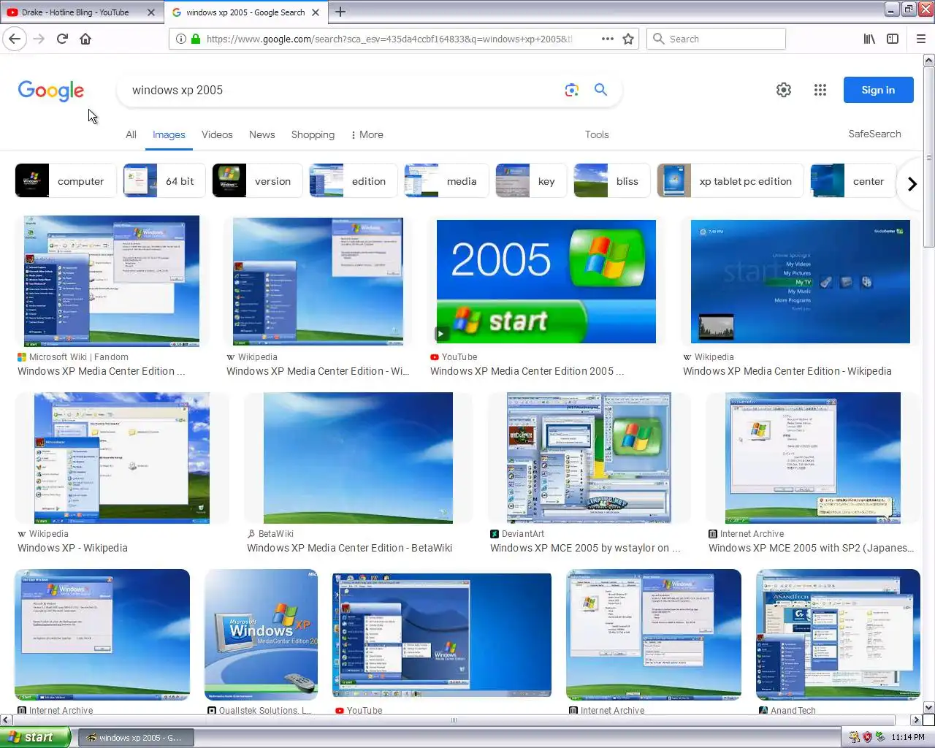Image resolution: width=935 pixels, height=748 pixels.
Task: Click the green padlock icon
Action: click(x=195, y=39)
